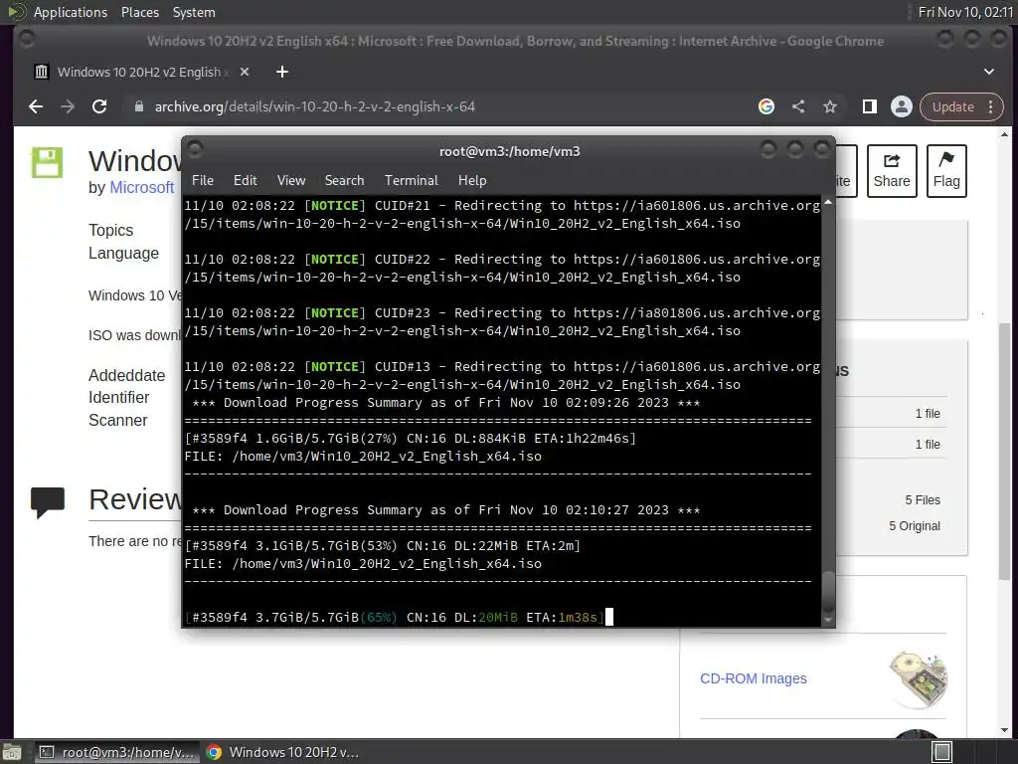Open Chrome three-dot menu

tap(991, 106)
